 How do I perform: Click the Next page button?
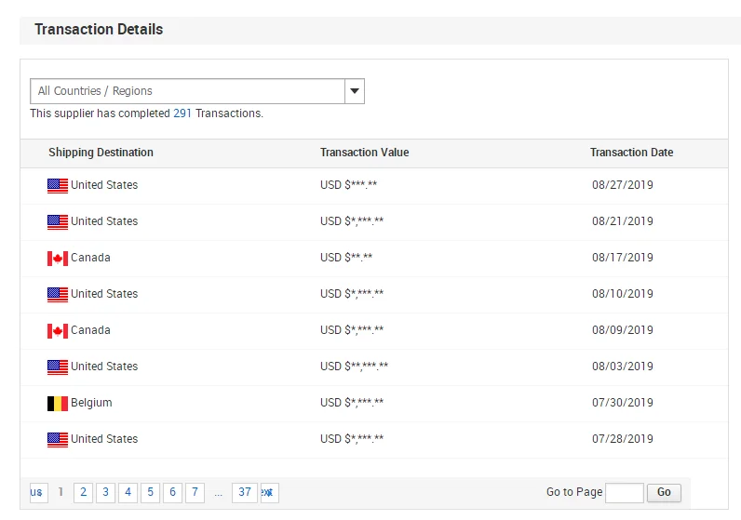click(x=269, y=492)
